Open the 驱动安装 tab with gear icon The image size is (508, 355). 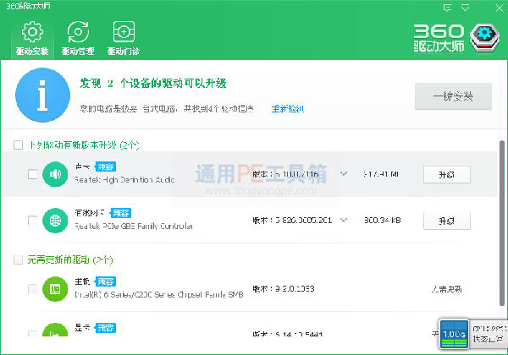pyautogui.click(x=32, y=38)
